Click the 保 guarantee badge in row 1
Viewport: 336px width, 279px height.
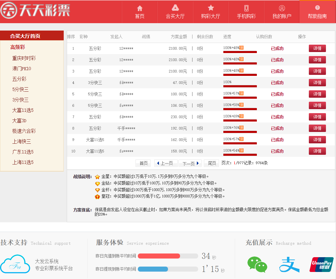[x=241, y=48]
